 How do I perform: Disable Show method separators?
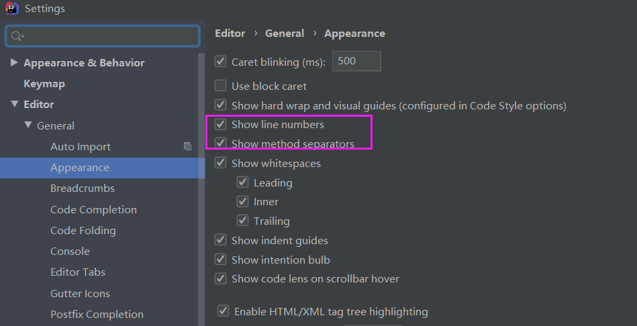(x=221, y=144)
